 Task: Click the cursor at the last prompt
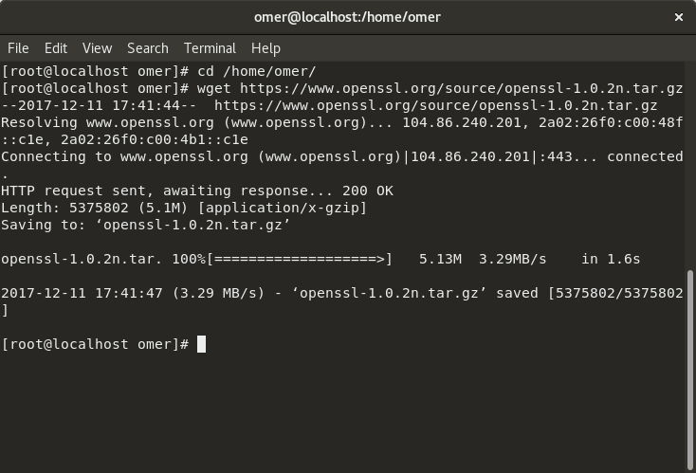click(201, 344)
